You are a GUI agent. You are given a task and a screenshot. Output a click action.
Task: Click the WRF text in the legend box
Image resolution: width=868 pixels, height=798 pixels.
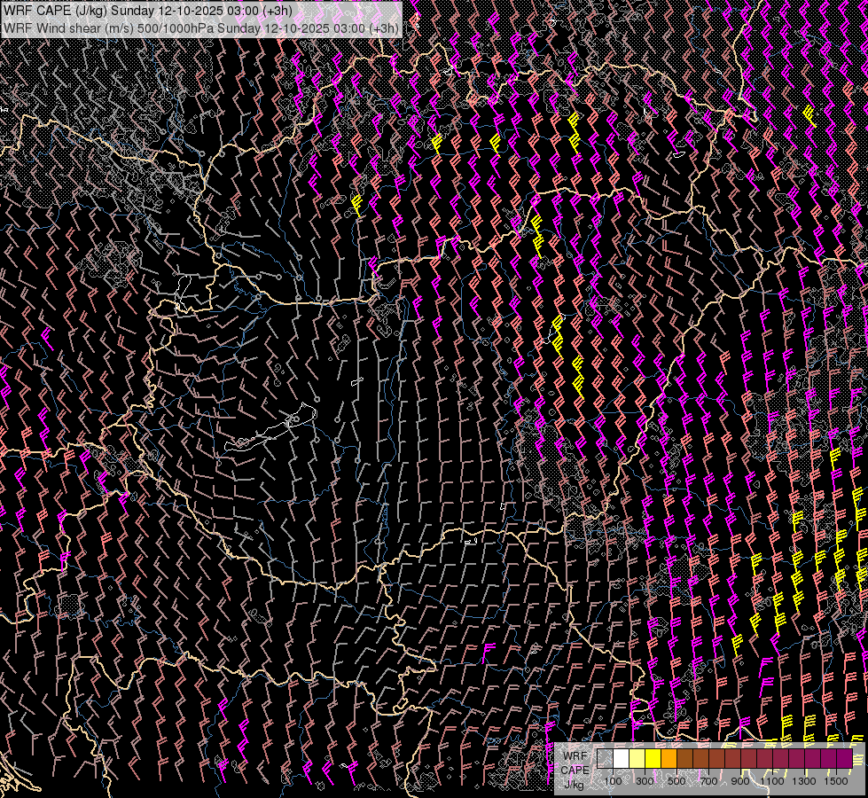coord(575,756)
